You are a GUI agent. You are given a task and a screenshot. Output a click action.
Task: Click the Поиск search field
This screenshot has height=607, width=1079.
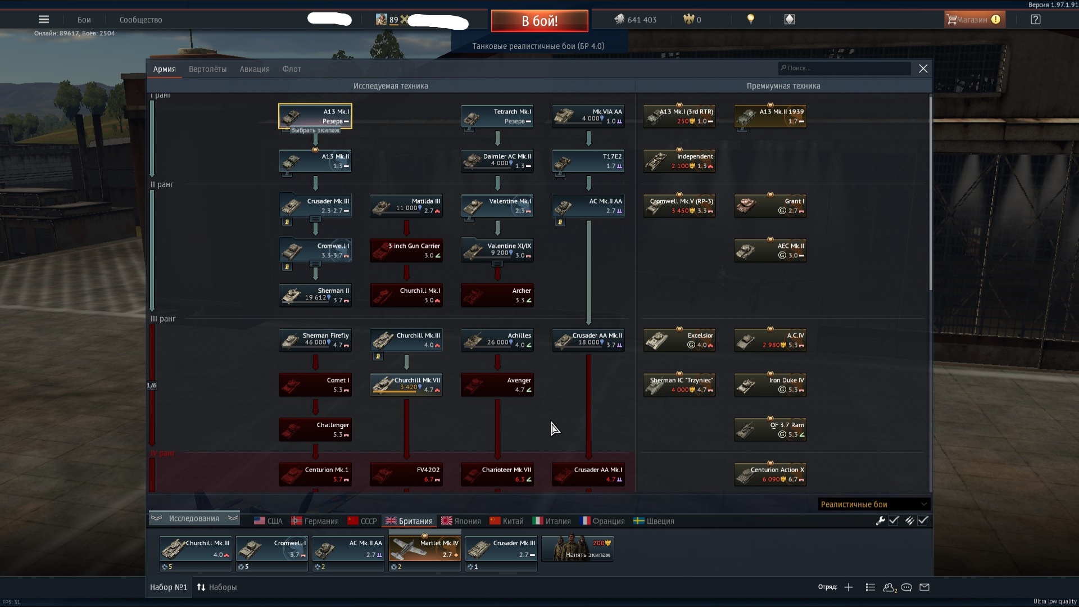[845, 68]
